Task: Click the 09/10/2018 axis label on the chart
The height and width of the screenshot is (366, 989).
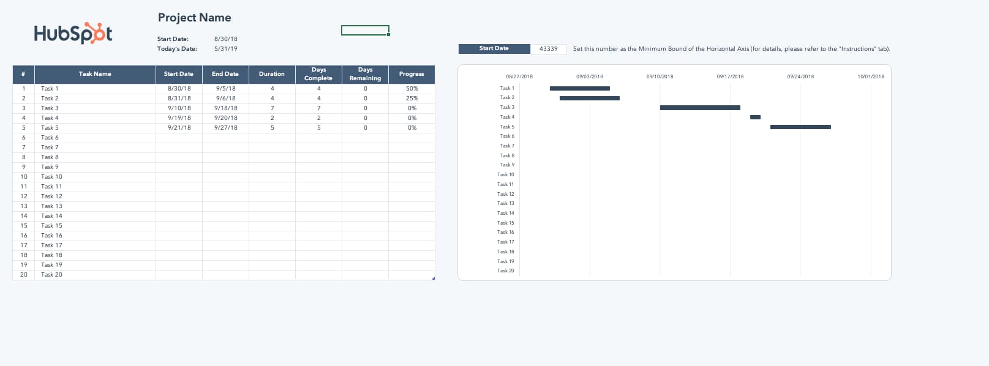Action: pyautogui.click(x=660, y=77)
